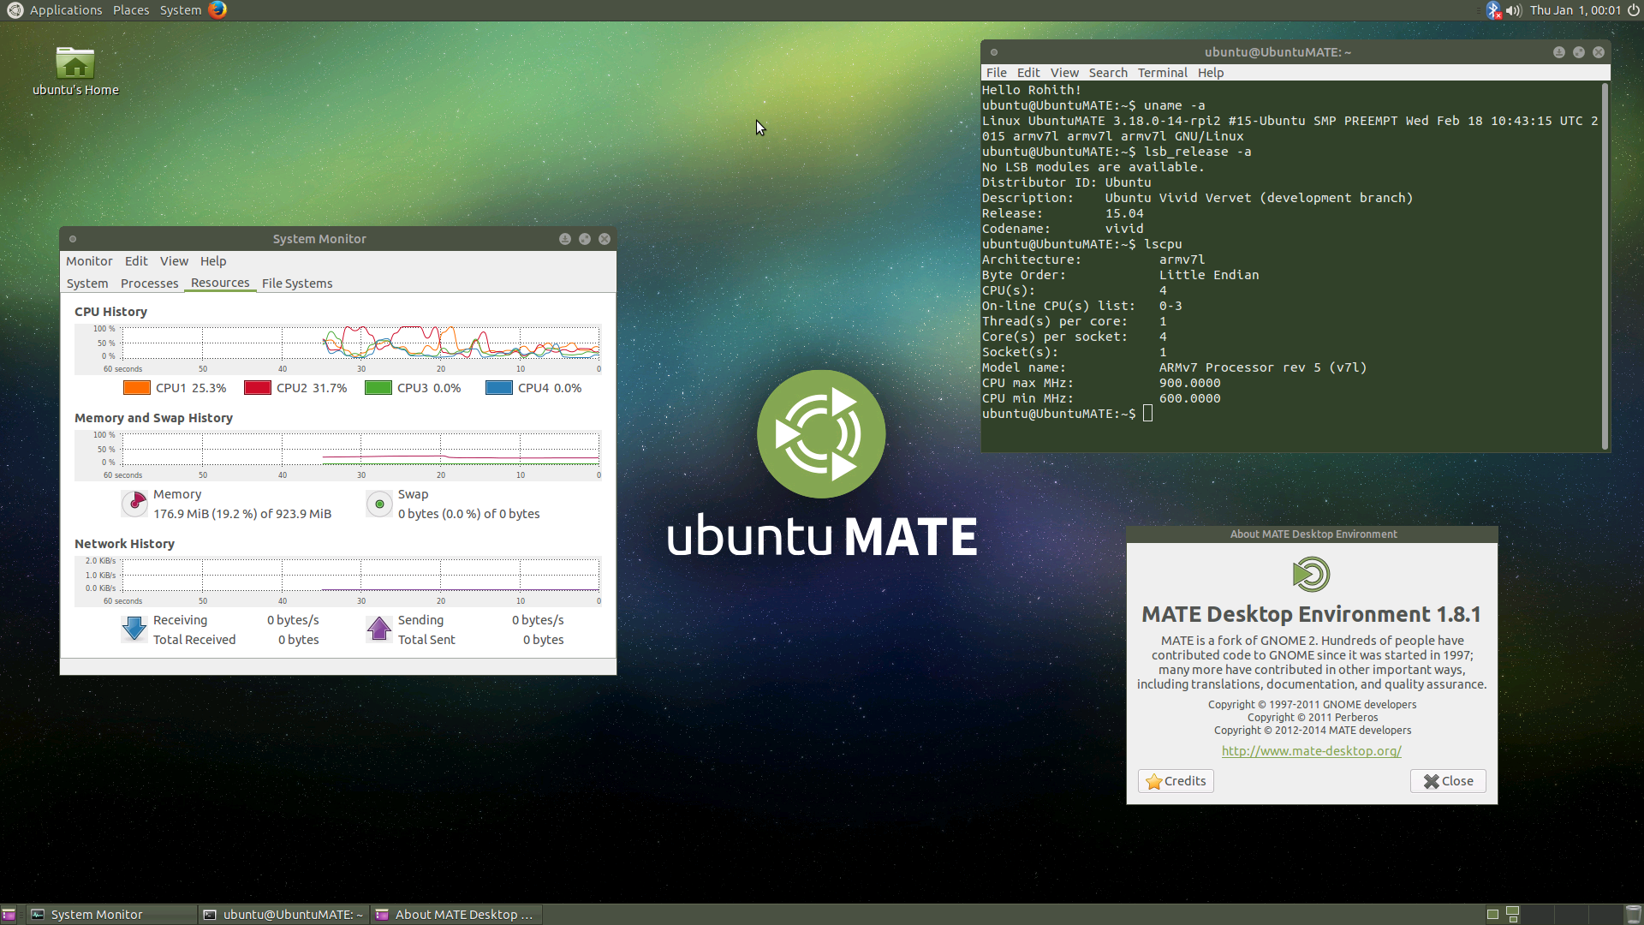The height and width of the screenshot is (925, 1644).
Task: Click the Swap usage indicator icon
Action: tap(377, 503)
